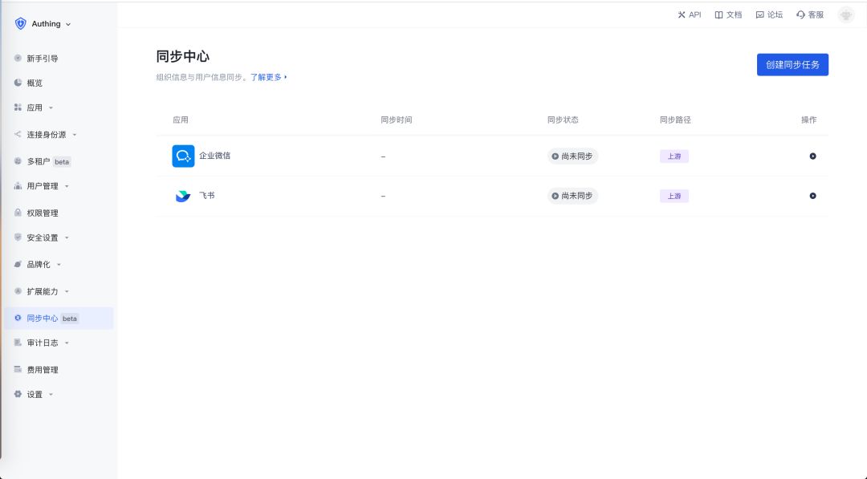This screenshot has height=479, width=867.
Task: Open the Authing workspace switcher dropdown
Action: 45,23
